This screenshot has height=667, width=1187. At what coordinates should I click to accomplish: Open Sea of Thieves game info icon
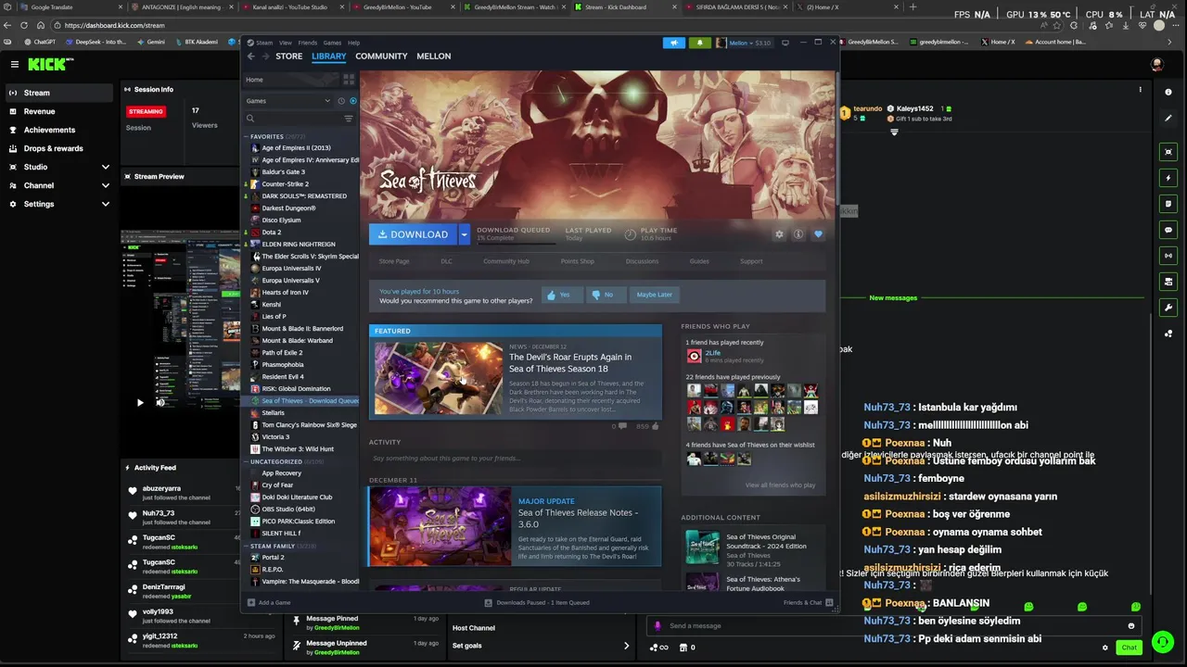point(798,234)
